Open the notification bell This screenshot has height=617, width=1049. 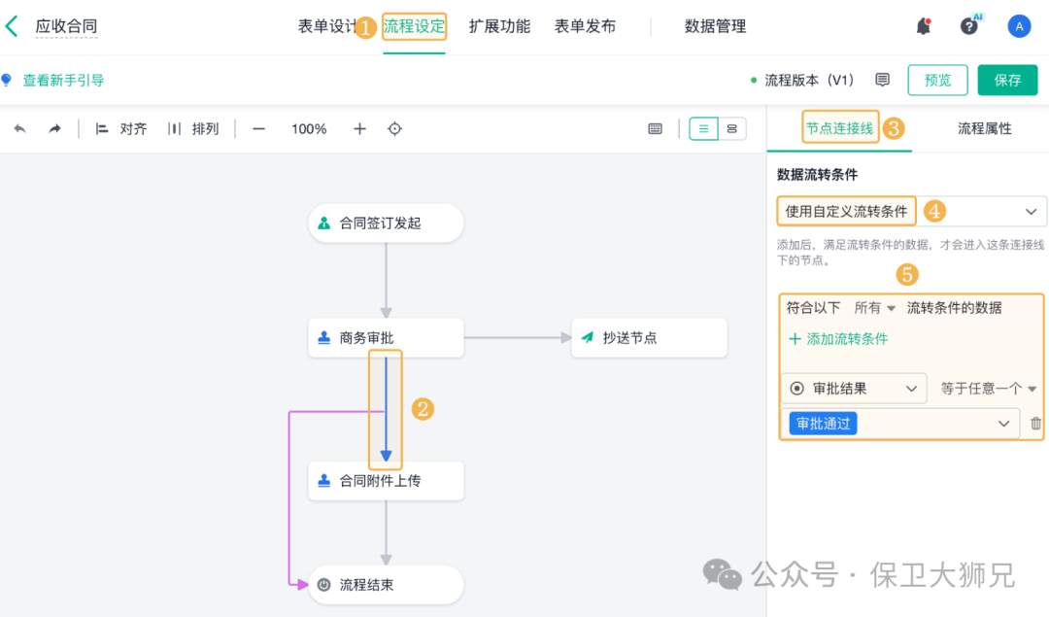(924, 26)
